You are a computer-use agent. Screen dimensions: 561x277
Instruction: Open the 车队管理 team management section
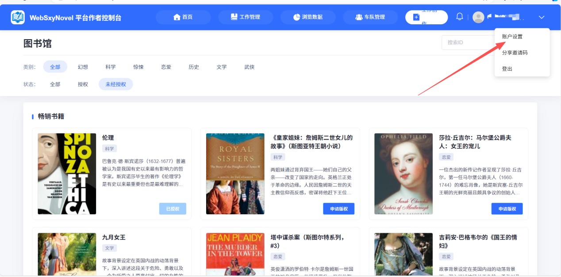[370, 17]
